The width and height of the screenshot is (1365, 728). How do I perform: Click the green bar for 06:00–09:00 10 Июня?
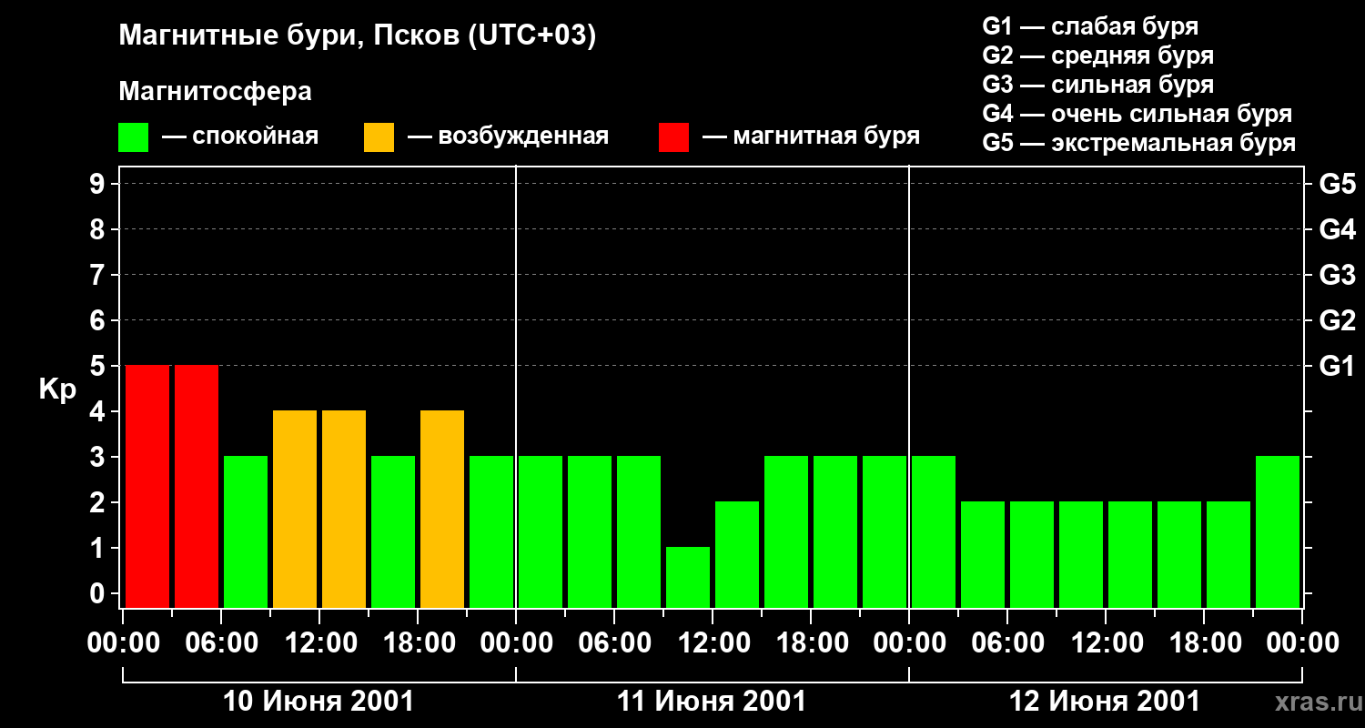pos(246,531)
